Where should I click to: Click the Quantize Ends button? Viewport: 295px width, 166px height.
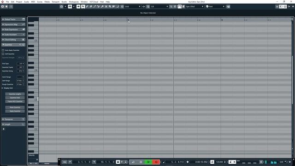[15, 98]
